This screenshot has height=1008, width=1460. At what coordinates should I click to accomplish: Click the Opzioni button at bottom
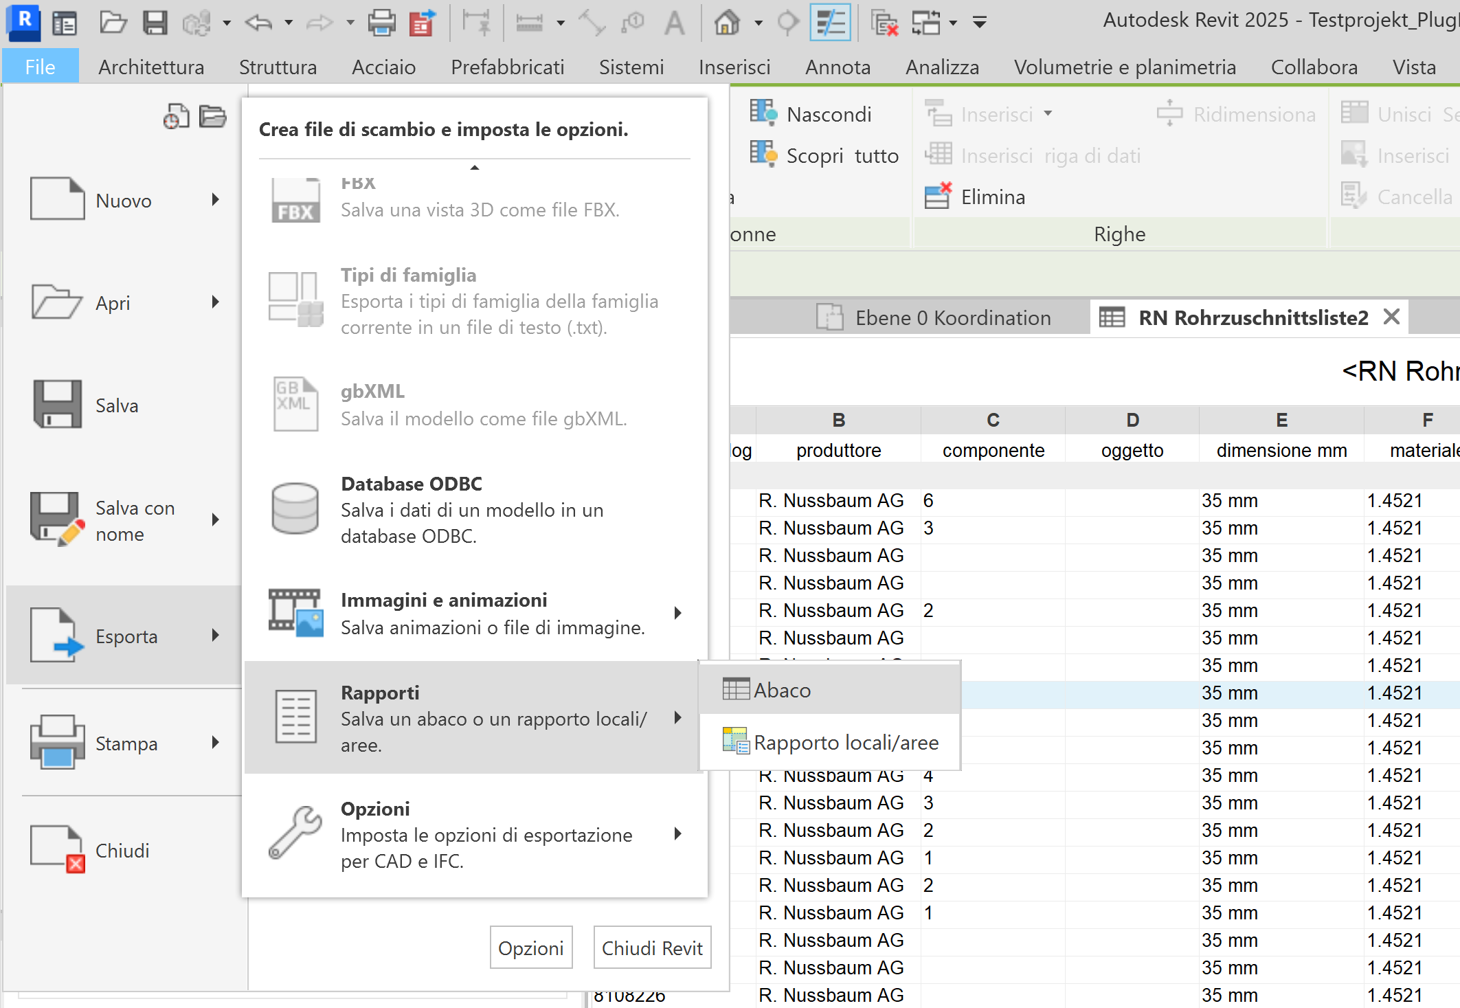[530, 948]
